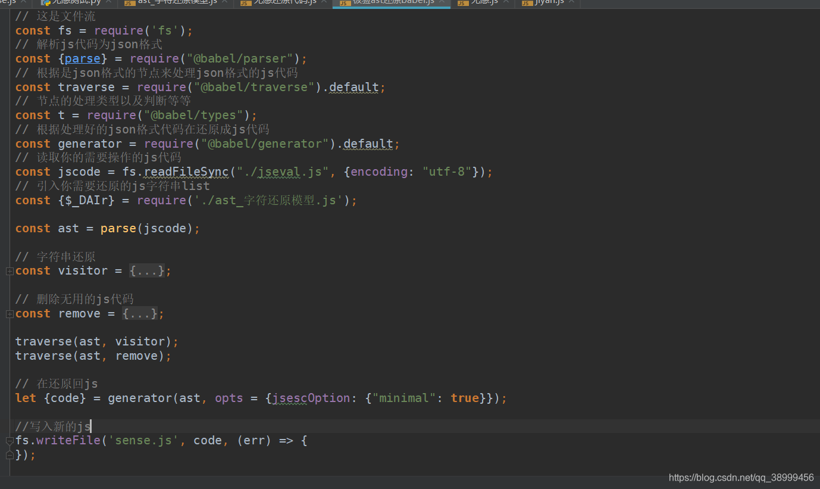Click the '$_DAIr' identifier
Screen dimensions: 820x489
tap(86, 200)
